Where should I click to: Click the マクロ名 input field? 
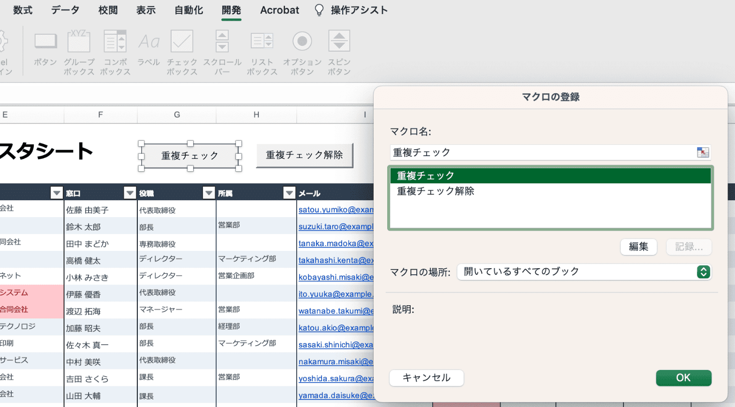tap(543, 152)
